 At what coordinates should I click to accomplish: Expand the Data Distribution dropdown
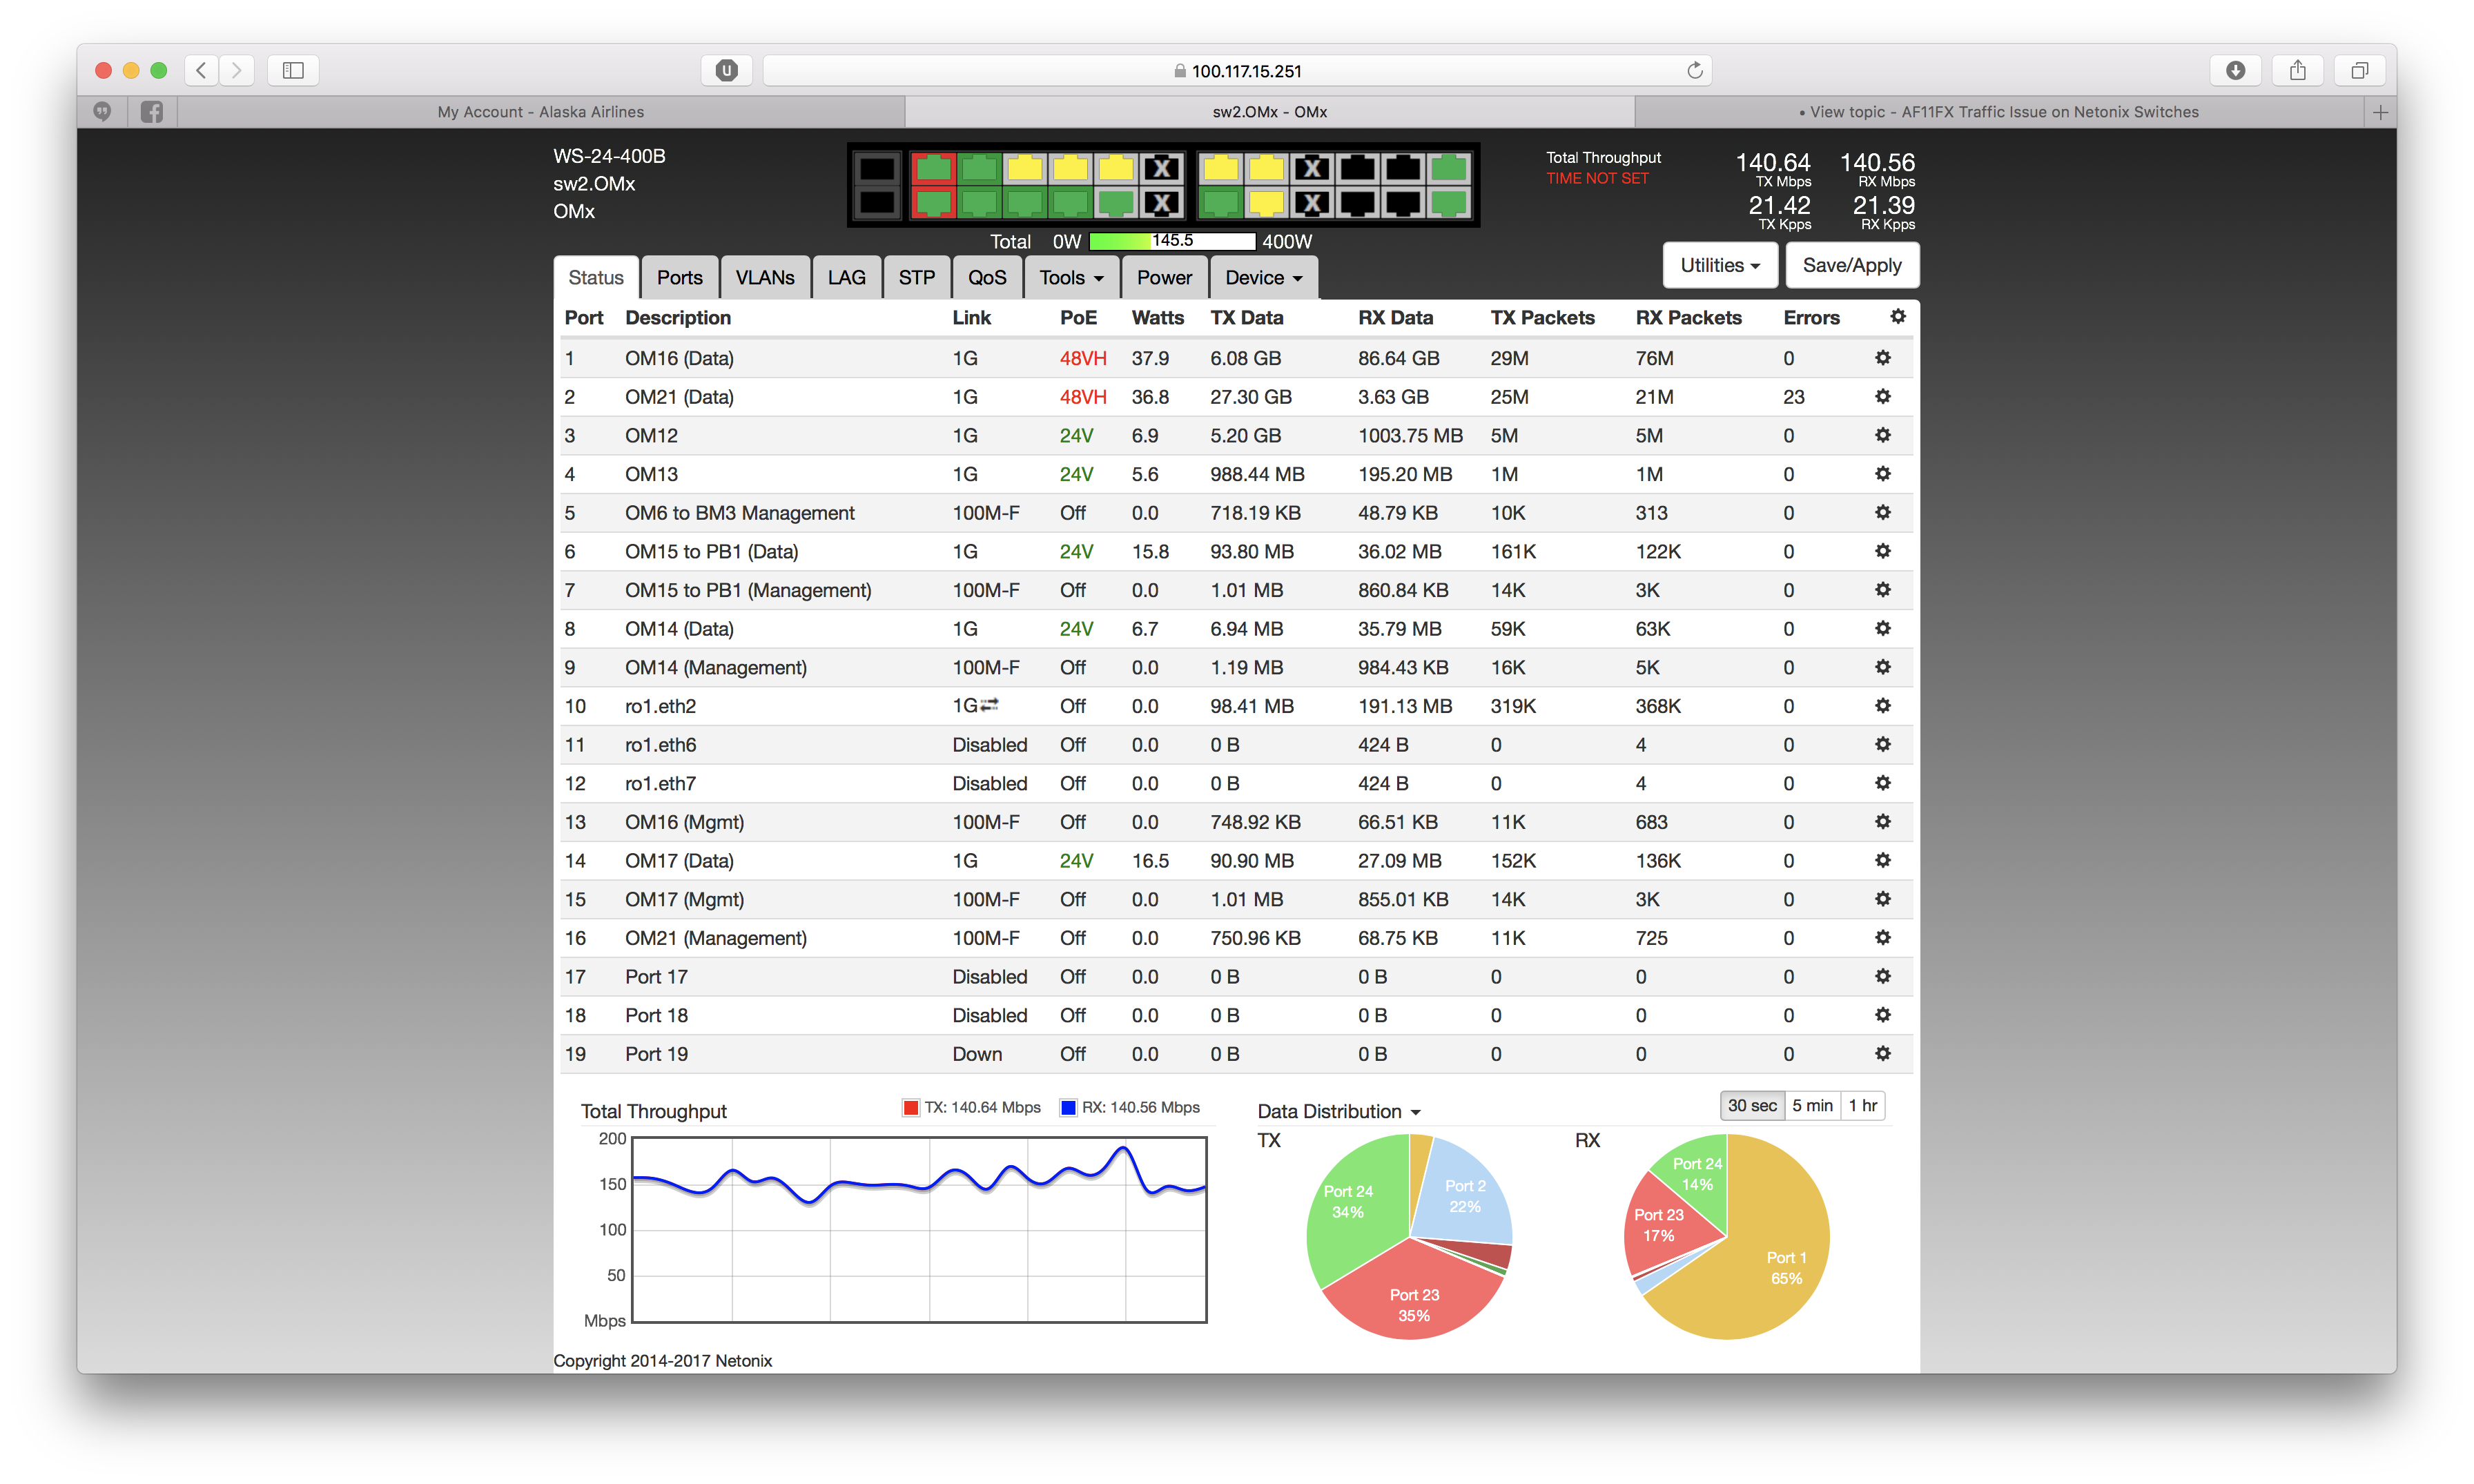[1338, 1111]
